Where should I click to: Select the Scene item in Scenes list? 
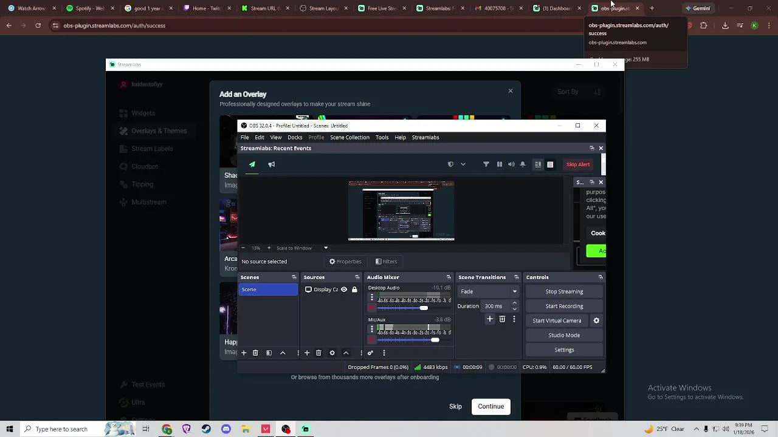click(x=268, y=290)
